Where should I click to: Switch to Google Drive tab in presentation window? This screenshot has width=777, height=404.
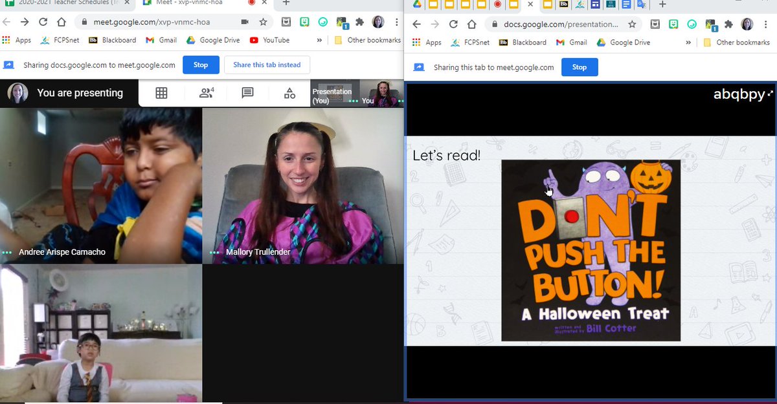[418, 5]
